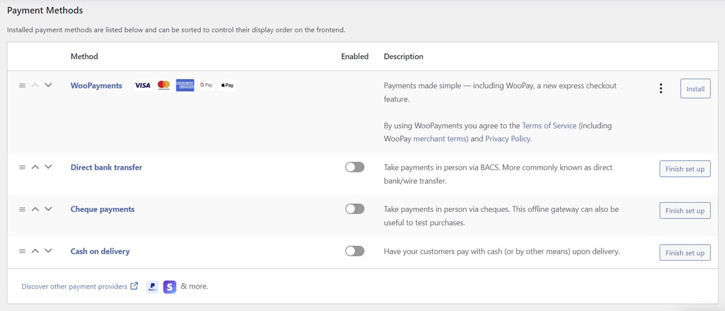The width and height of the screenshot is (725, 311).
Task: Turn on Cheque payments
Action: pyautogui.click(x=355, y=209)
